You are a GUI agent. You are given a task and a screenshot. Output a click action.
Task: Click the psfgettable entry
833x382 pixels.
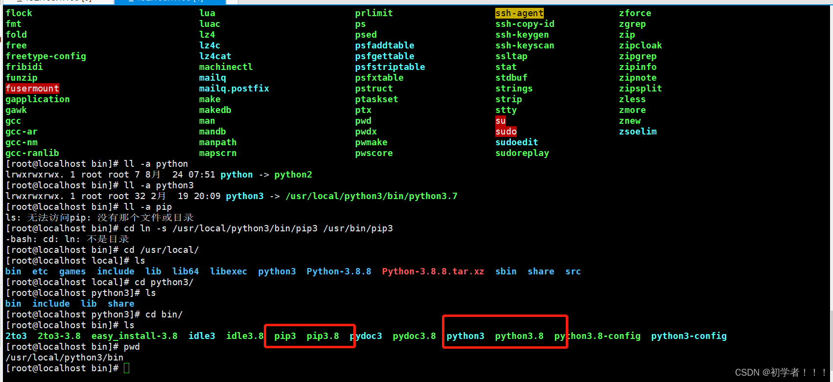[385, 56]
